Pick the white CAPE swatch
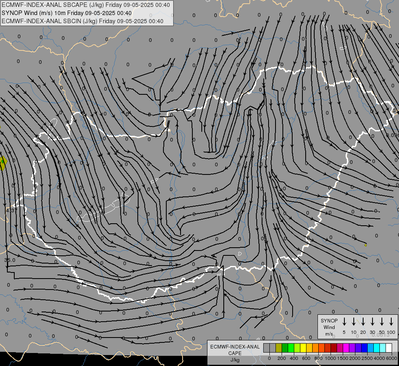The image size is (399, 366). [388, 348]
